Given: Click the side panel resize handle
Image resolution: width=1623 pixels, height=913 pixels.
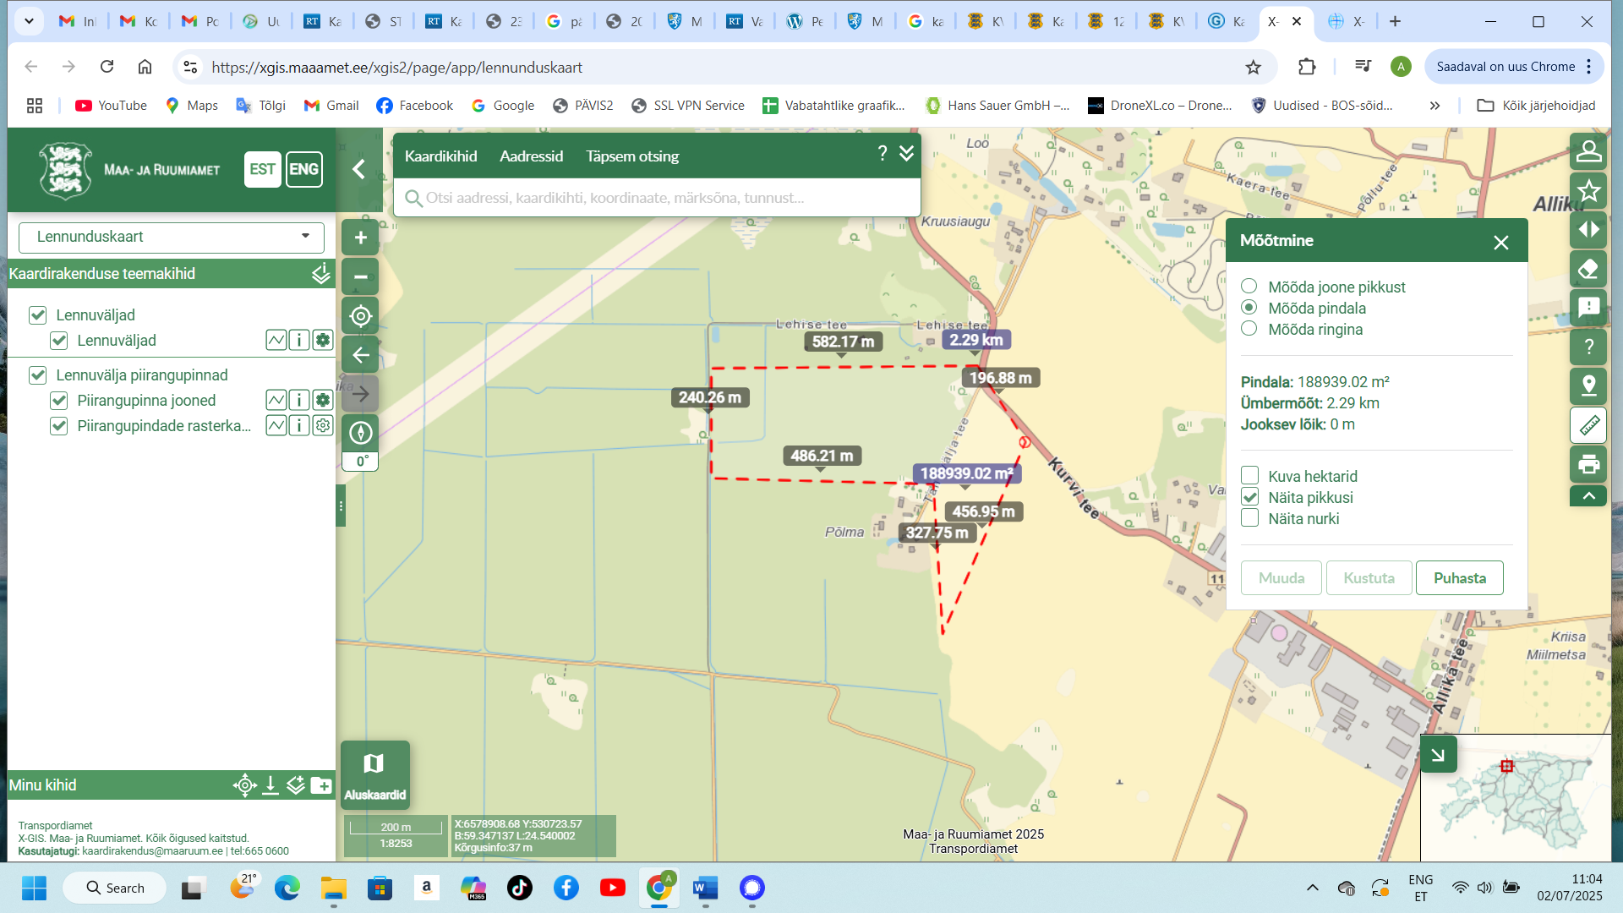Looking at the screenshot, I should pos(341,506).
